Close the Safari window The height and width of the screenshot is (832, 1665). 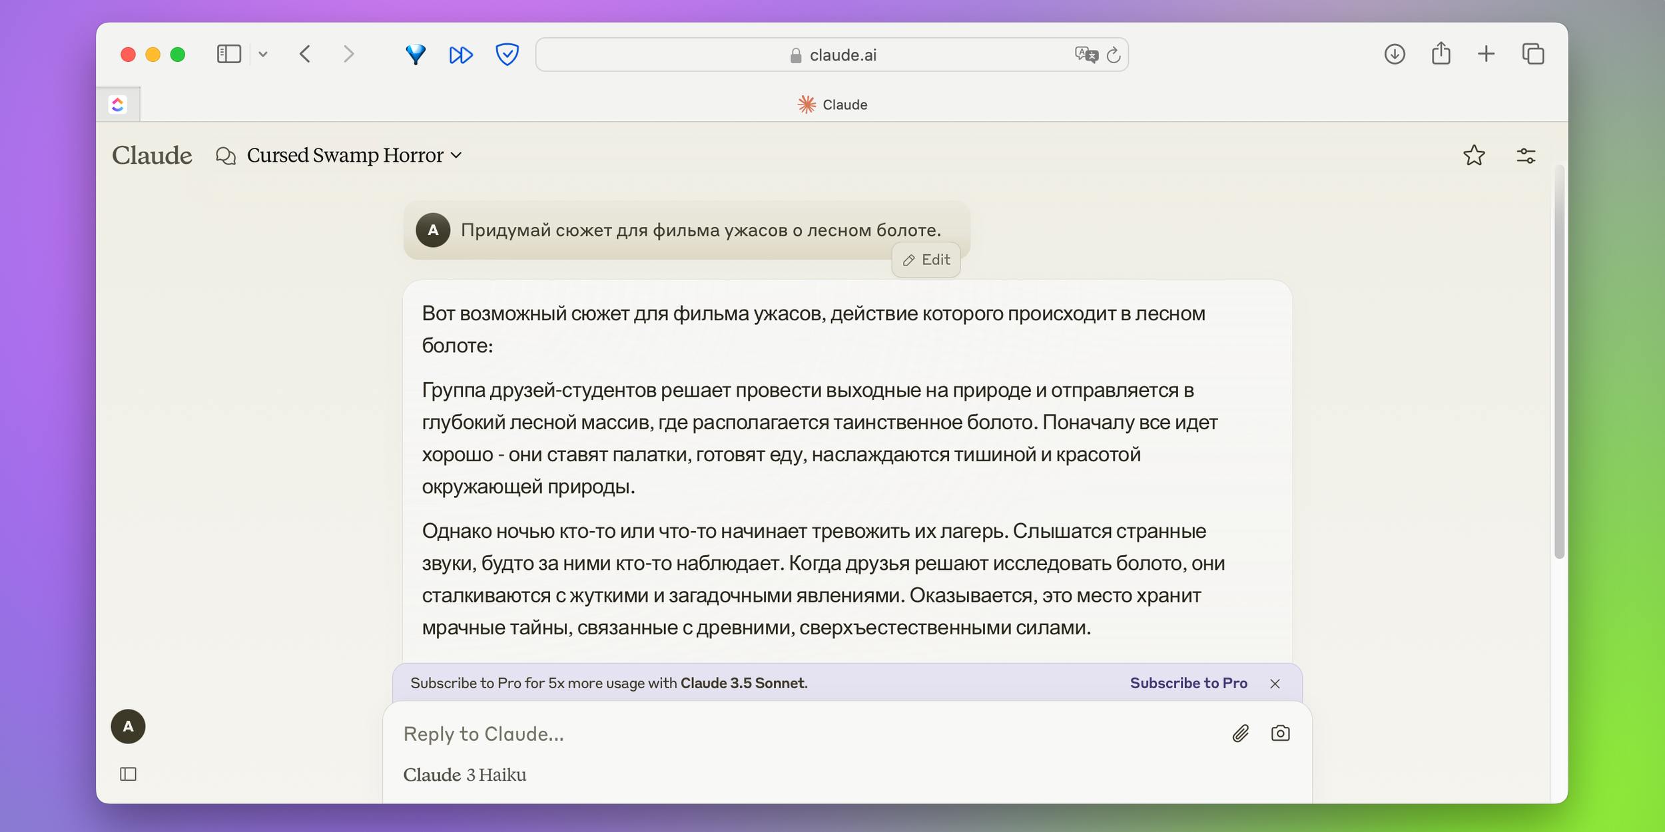tap(128, 55)
